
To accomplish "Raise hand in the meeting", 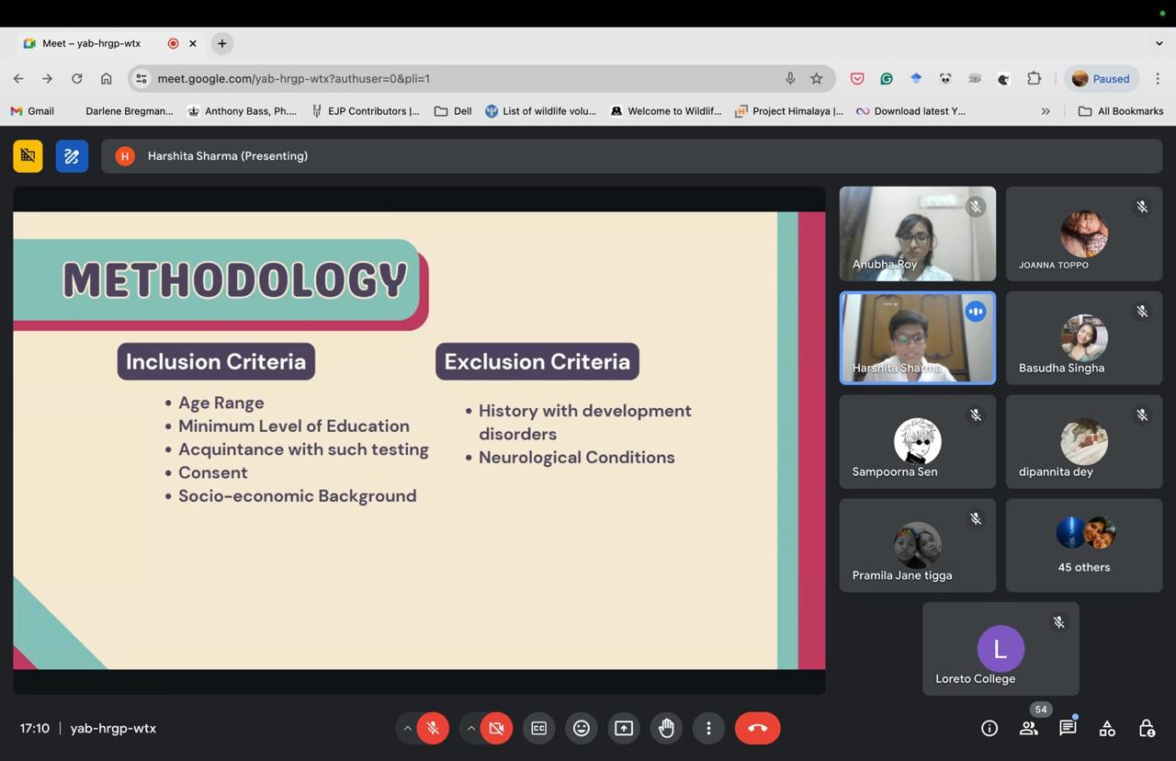I will click(x=666, y=728).
